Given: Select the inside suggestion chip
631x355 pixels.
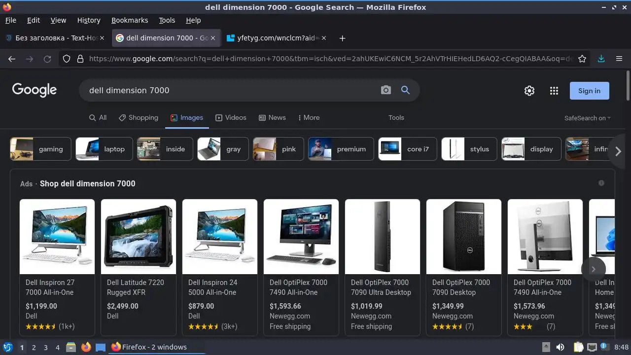Looking at the screenshot, I should [165, 149].
